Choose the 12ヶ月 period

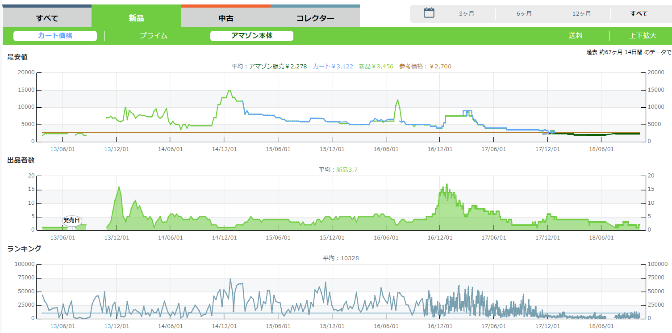581,14
